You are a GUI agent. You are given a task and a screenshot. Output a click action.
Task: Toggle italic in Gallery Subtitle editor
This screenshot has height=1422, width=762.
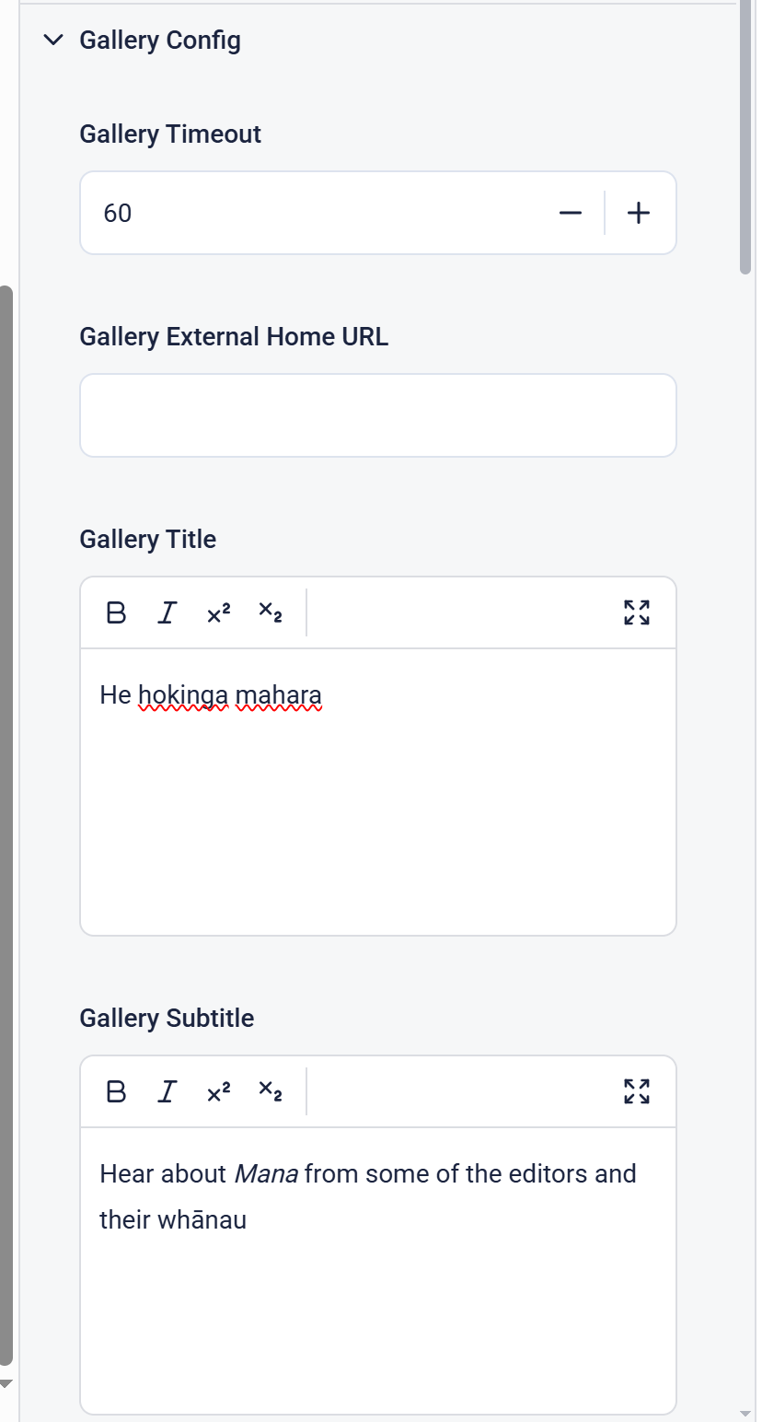167,1091
